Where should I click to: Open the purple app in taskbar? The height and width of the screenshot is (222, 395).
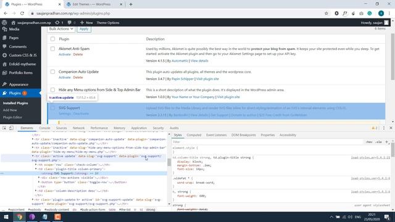[x=32, y=216]
